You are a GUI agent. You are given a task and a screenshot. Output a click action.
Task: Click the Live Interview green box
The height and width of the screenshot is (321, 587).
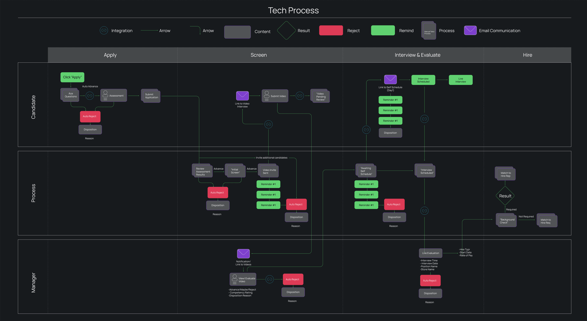[x=461, y=80]
